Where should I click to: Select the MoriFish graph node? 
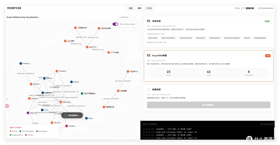(52, 123)
